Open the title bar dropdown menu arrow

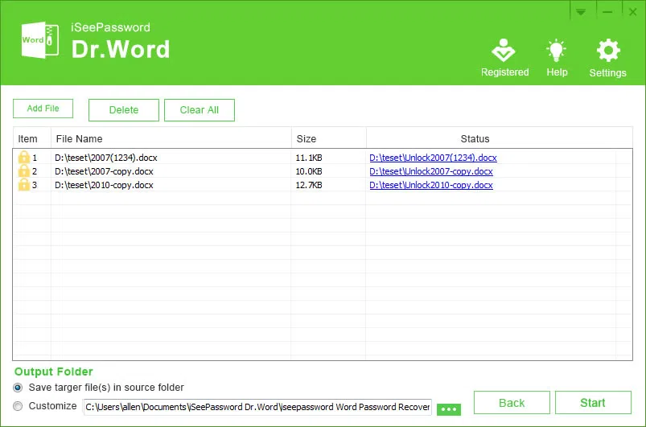[581, 12]
